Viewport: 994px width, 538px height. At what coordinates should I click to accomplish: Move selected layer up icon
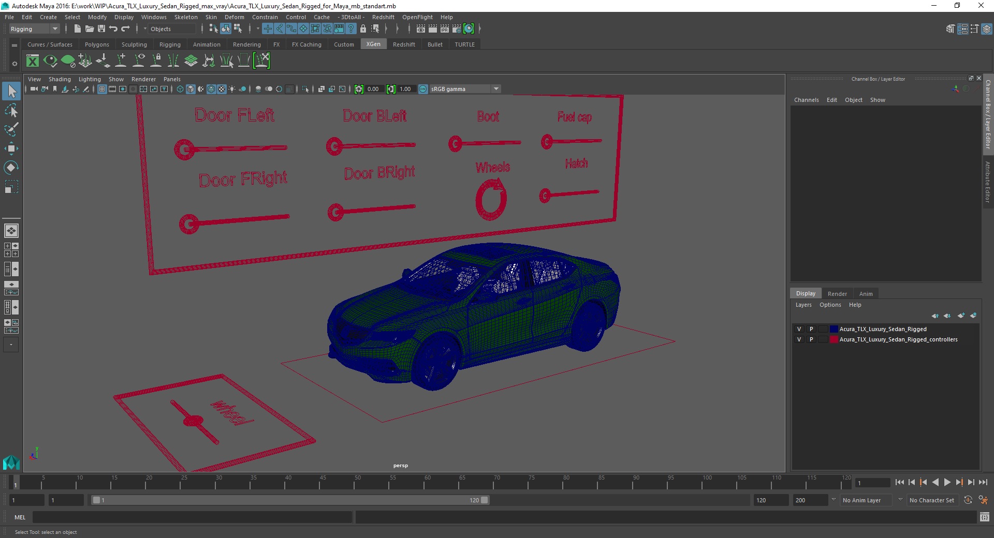[935, 316]
